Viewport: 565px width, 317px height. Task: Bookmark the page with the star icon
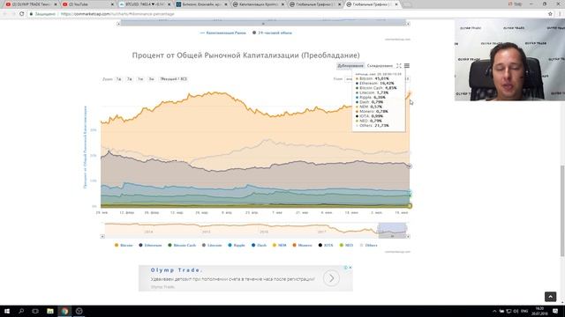(x=550, y=14)
